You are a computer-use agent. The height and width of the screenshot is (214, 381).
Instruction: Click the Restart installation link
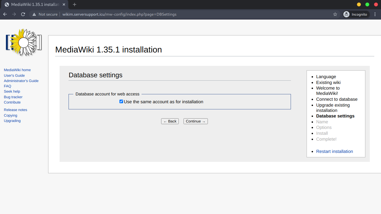coord(334,152)
